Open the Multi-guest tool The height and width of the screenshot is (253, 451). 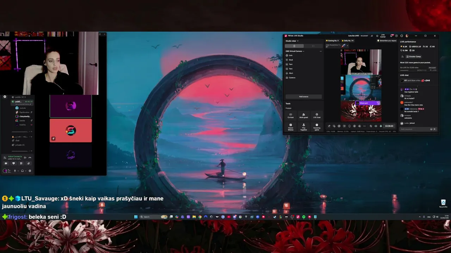[304, 115]
